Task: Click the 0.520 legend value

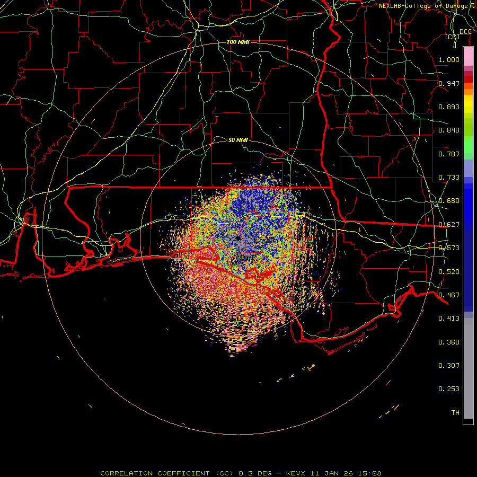Action: (x=449, y=272)
